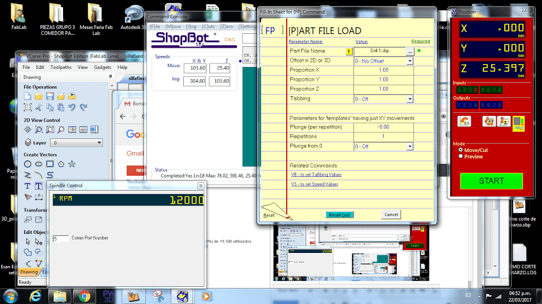The image size is (542, 304).
Task: Open existing file in VCarve File Operations
Action: 39,96
